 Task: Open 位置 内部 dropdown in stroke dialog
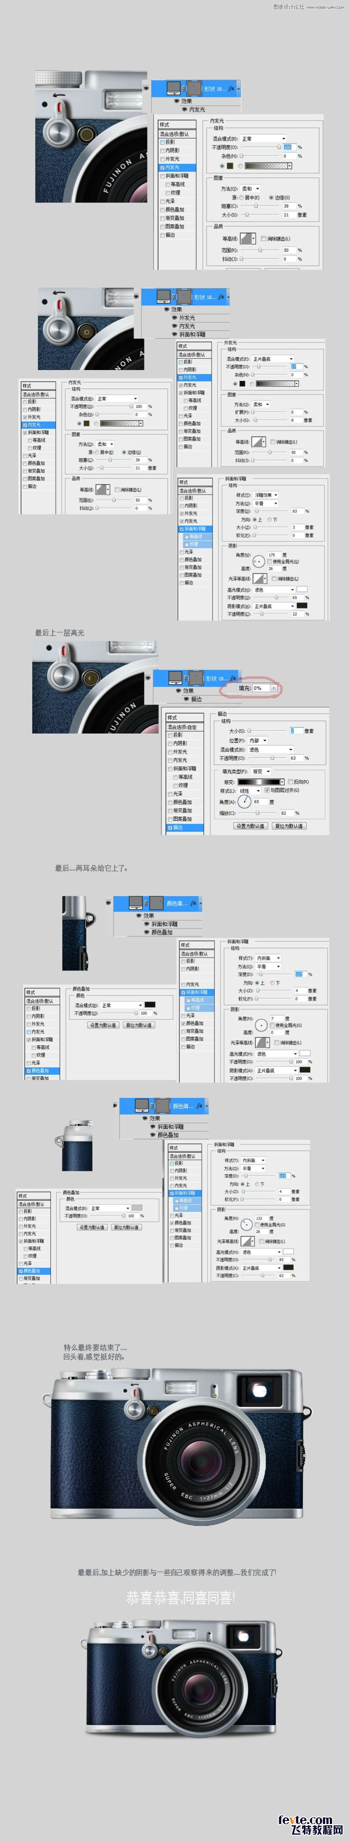[257, 741]
